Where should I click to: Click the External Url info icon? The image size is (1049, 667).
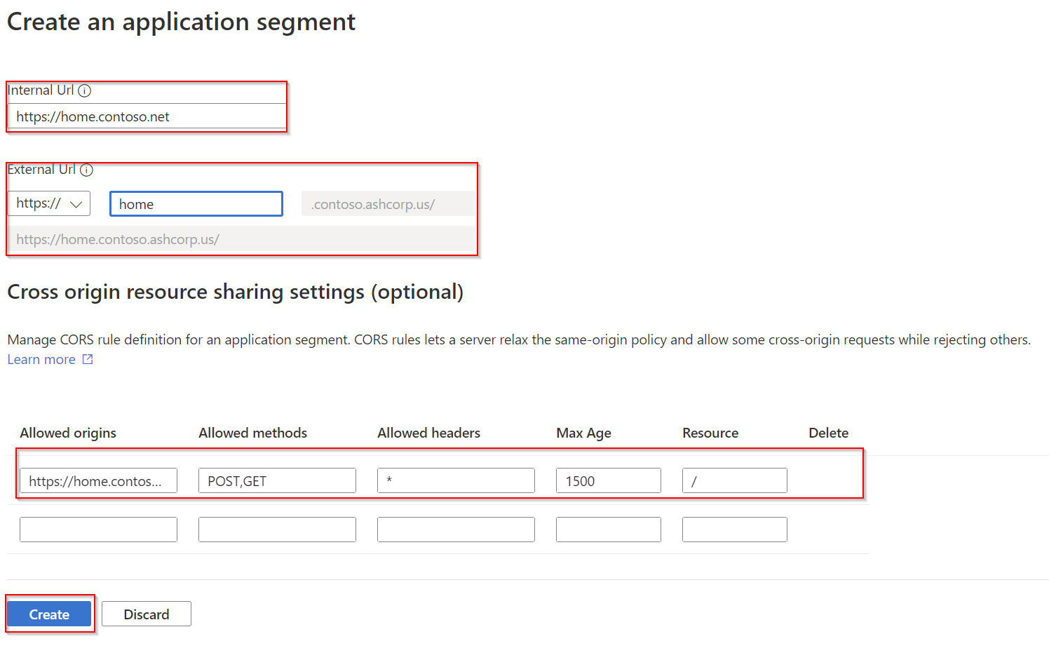87,169
